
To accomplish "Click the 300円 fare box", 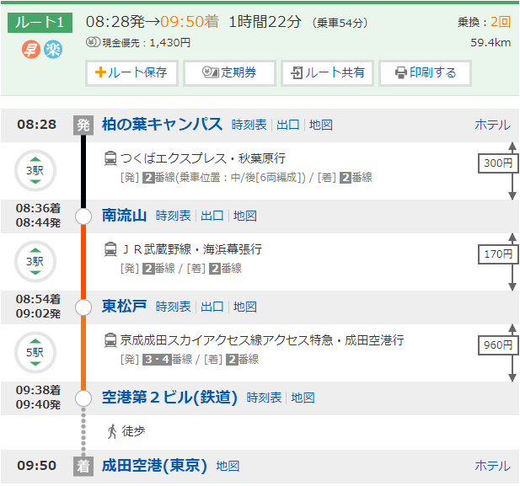I will click(498, 163).
